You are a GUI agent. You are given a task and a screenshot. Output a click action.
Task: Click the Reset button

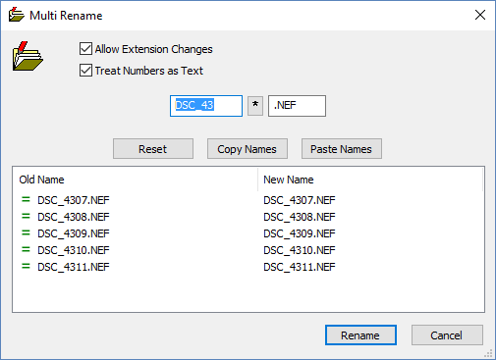[153, 149]
